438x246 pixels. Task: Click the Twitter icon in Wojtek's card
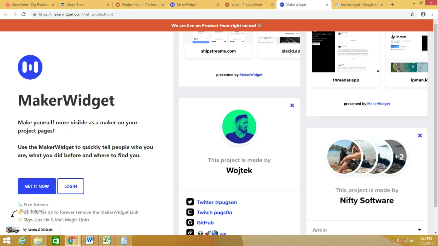point(190,202)
